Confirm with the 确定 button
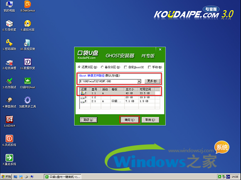 tap(129, 120)
